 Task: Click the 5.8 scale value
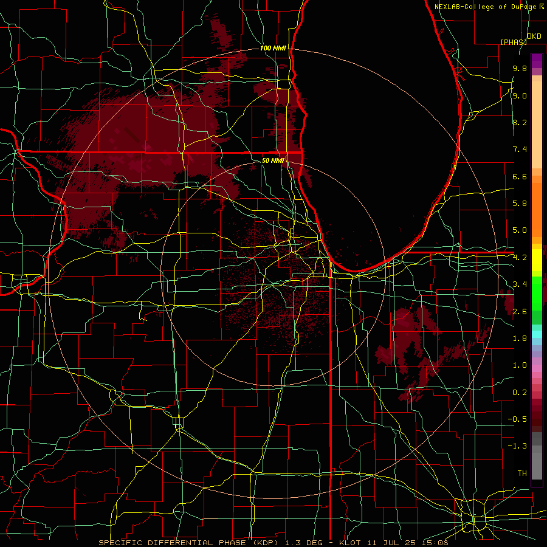tap(520, 204)
